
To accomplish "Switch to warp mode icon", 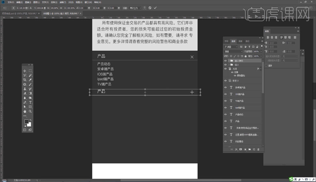I will point(145,8).
